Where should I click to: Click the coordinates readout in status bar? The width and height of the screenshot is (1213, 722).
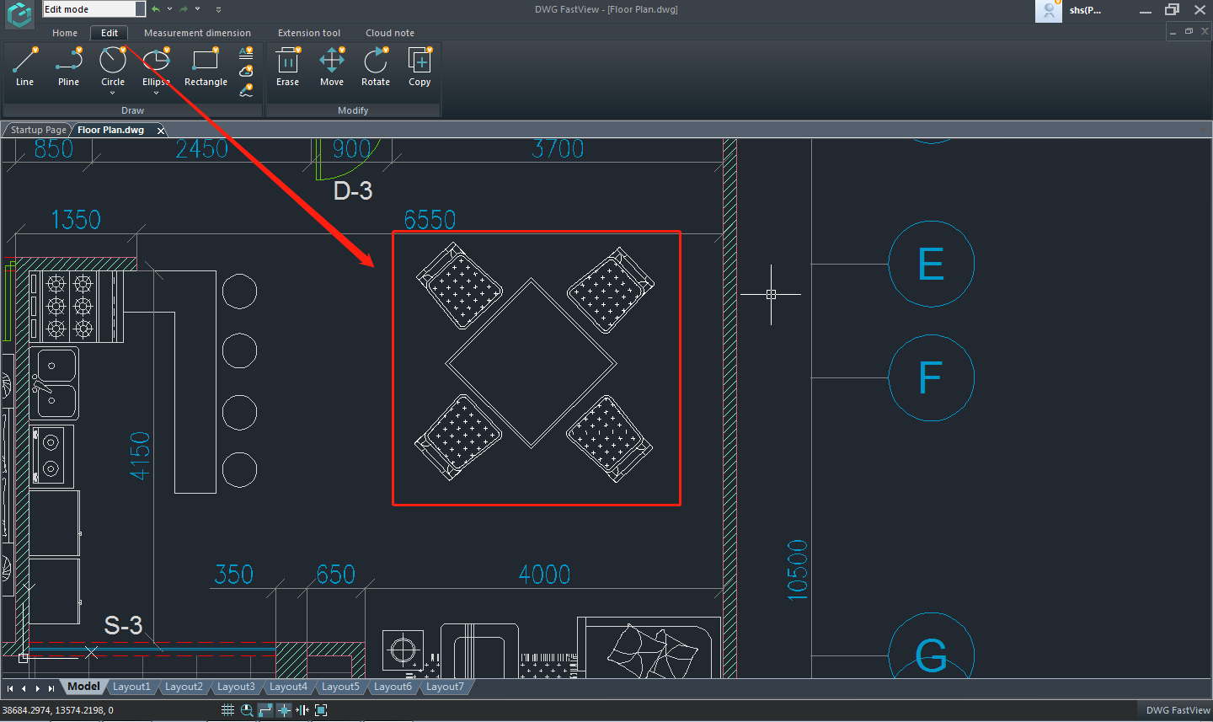[58, 710]
